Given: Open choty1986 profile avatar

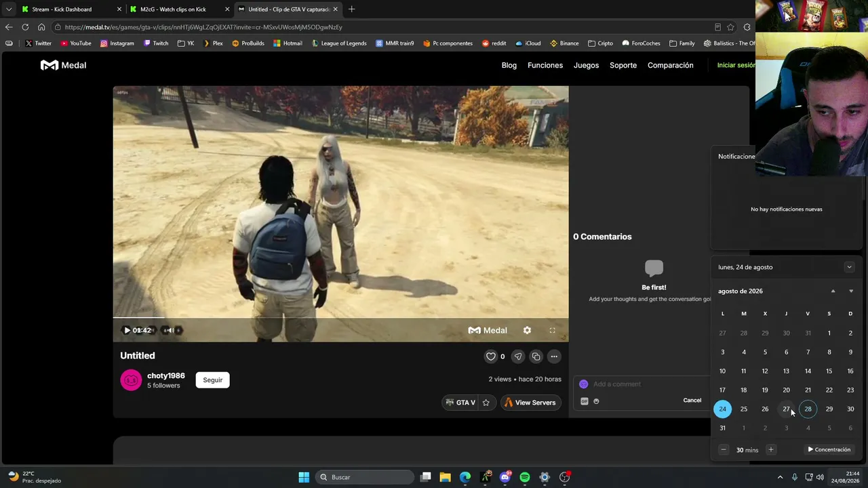Looking at the screenshot, I should tap(131, 380).
